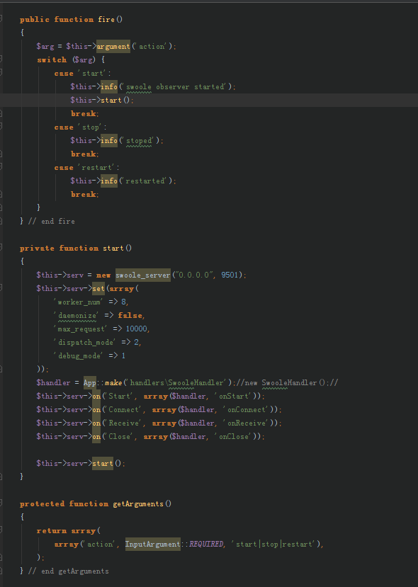Click the false value for daemonize

click(130, 316)
